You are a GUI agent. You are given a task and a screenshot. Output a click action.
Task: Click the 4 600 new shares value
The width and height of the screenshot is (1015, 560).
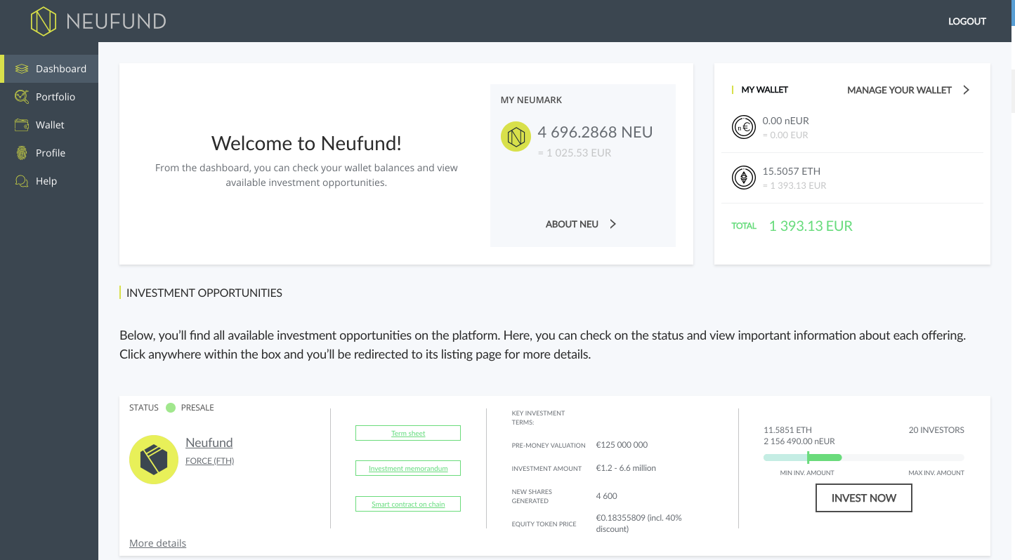606,496
